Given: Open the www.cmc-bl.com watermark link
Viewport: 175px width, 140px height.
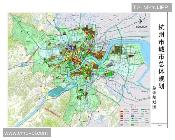Looking at the screenshot, I should point(26,133).
